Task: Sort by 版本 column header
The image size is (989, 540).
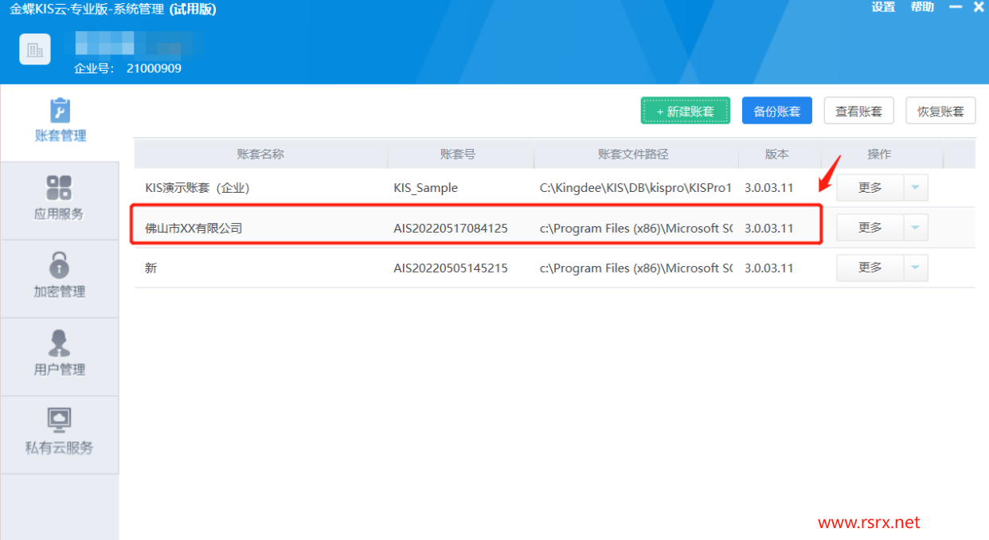Action: 776,155
